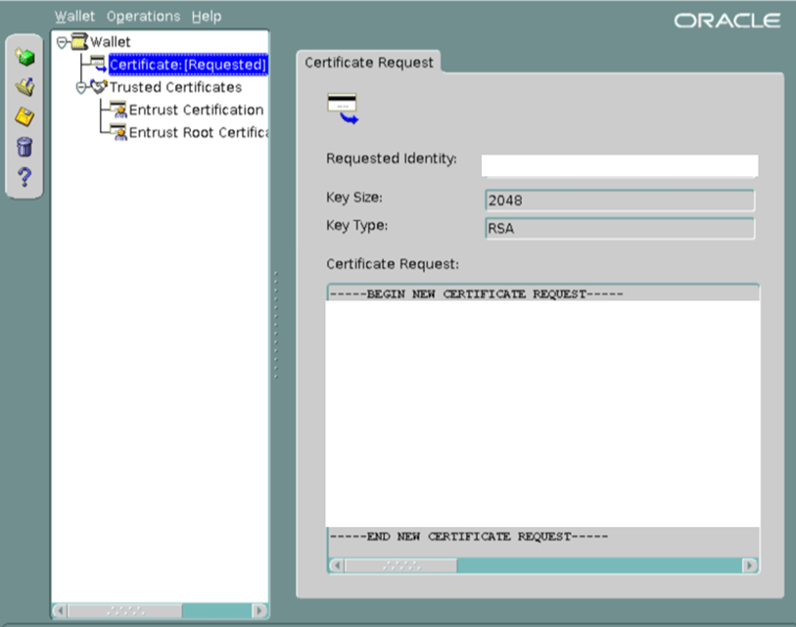Viewport: 796px width, 627px height.
Task: Open the Operations menu
Action: coord(143,17)
